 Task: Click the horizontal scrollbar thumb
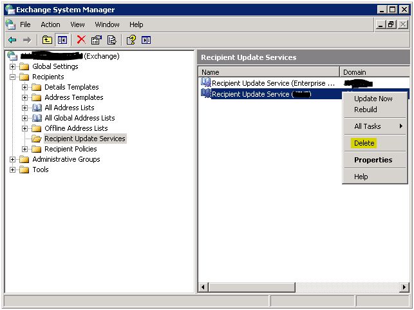[252, 287]
